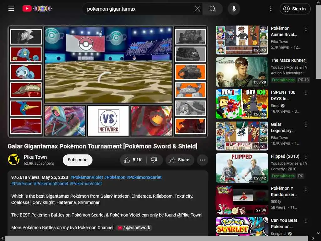Open the #PokémonScarlet hashtag on first line
The image size is (321, 241).
point(144,177)
